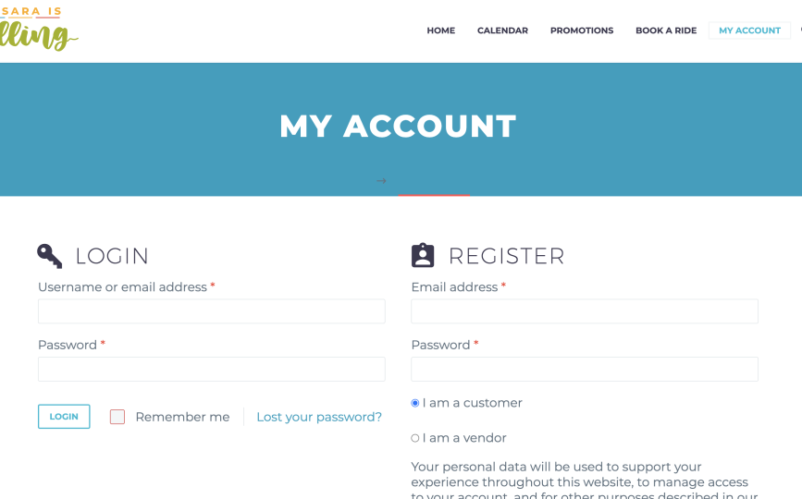
Task: Select the My Account navigation item
Action: (749, 30)
